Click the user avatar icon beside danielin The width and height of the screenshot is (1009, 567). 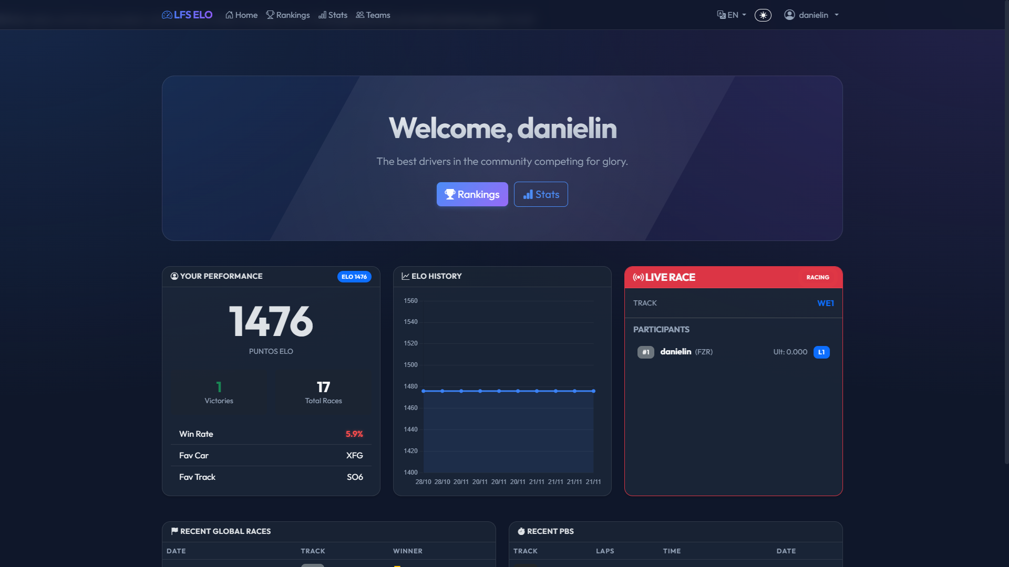coord(789,15)
